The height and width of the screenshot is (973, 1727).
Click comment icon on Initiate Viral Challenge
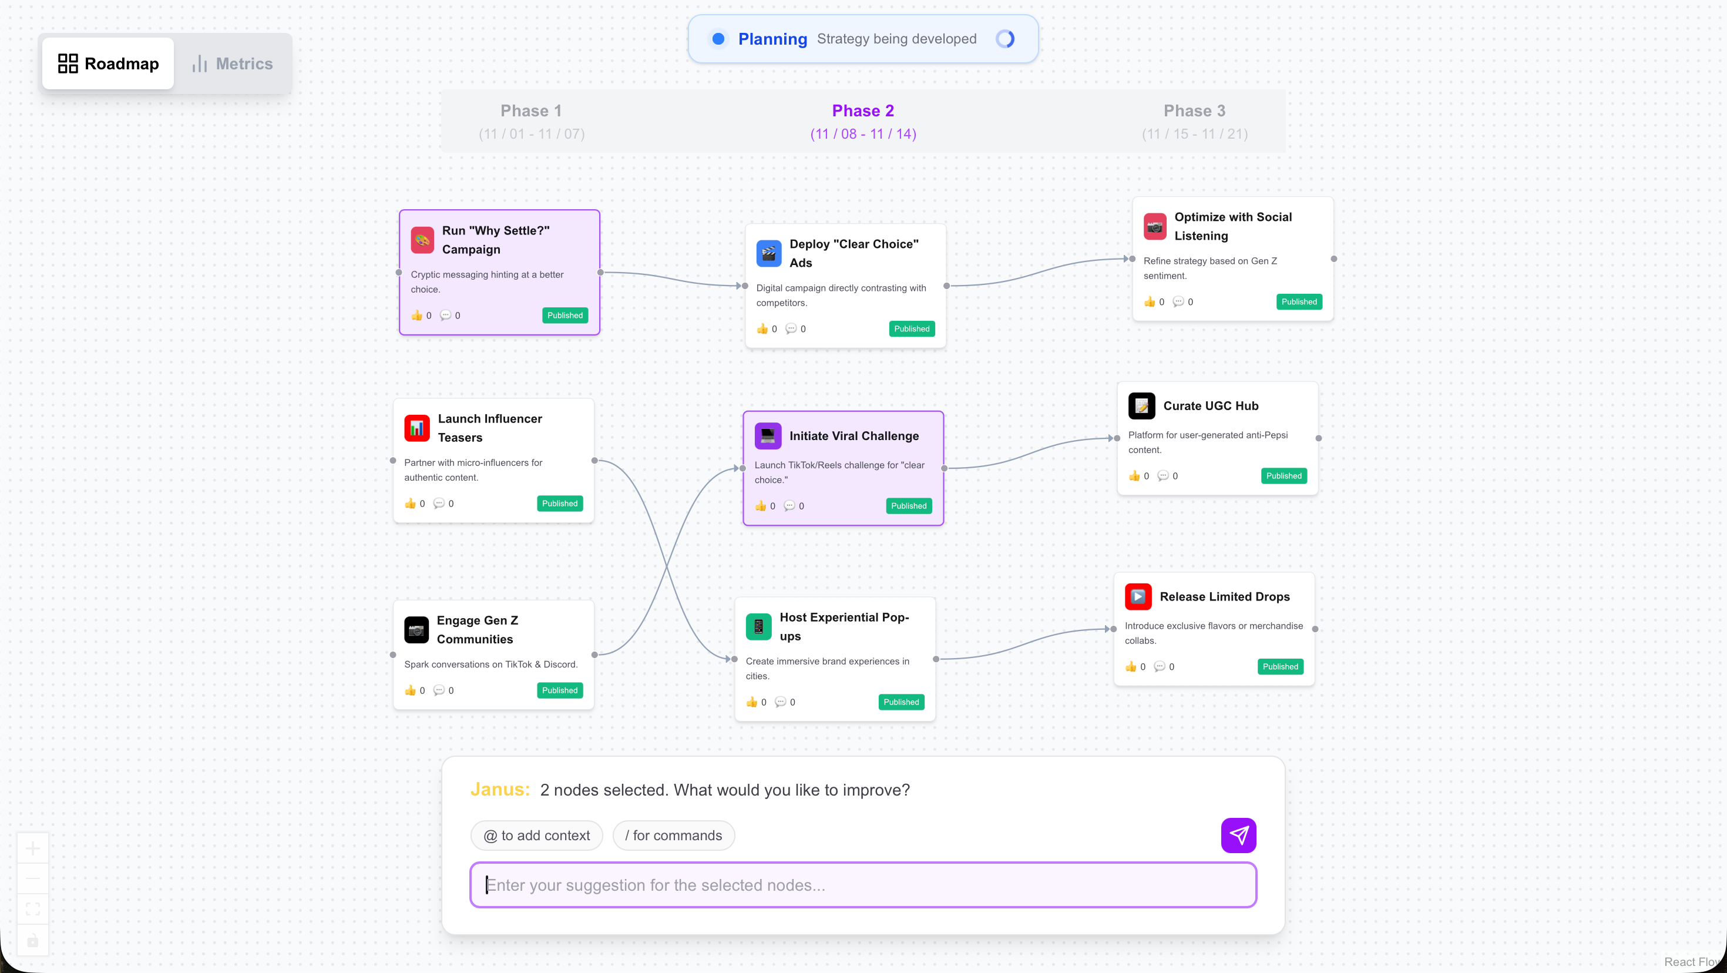[x=789, y=506]
